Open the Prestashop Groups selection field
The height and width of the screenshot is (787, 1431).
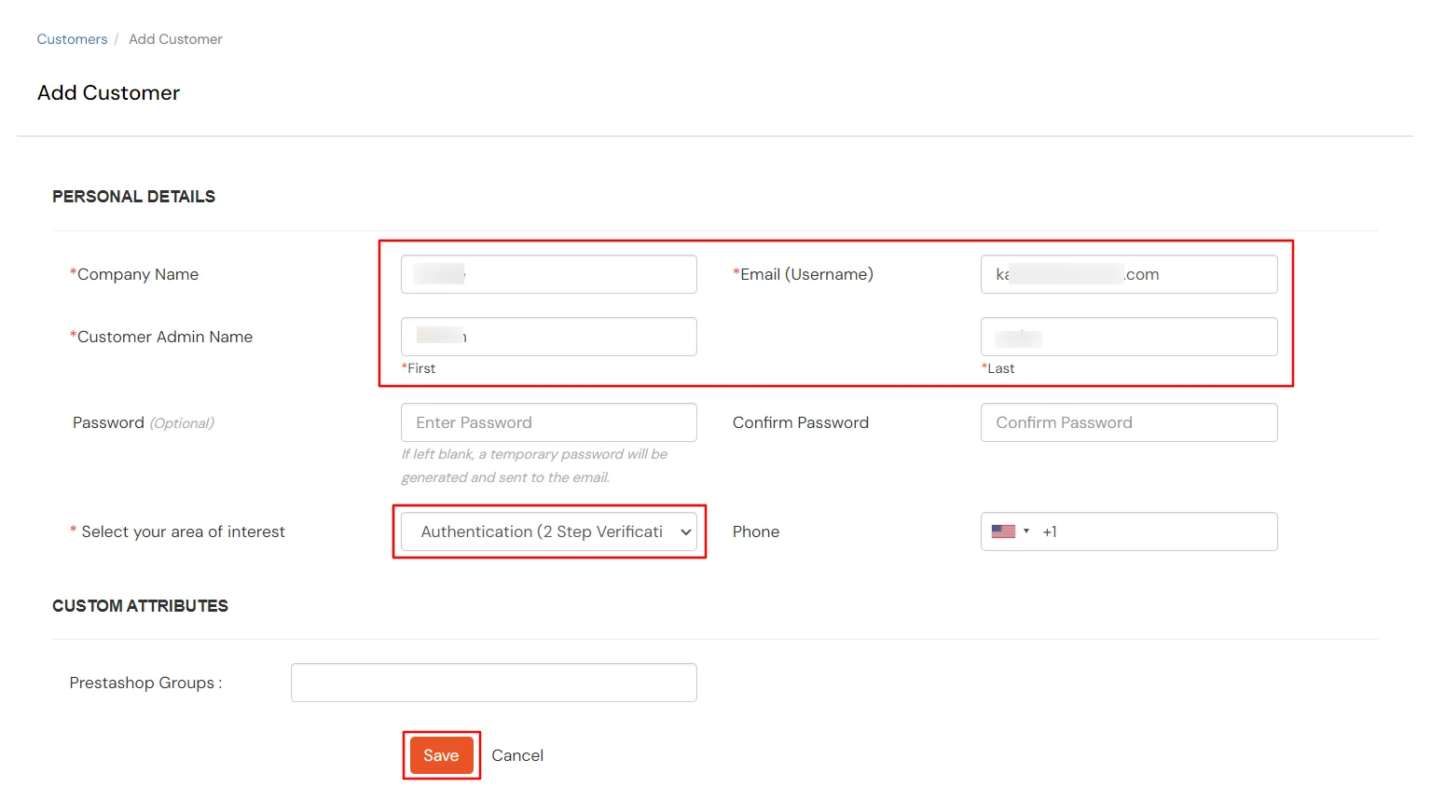(x=493, y=682)
